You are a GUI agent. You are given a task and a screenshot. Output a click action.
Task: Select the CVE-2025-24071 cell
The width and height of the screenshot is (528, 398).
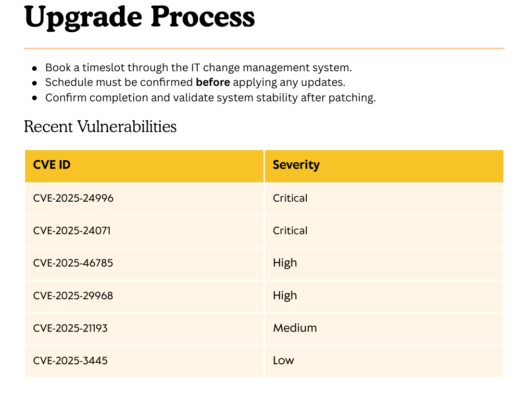[x=72, y=231]
